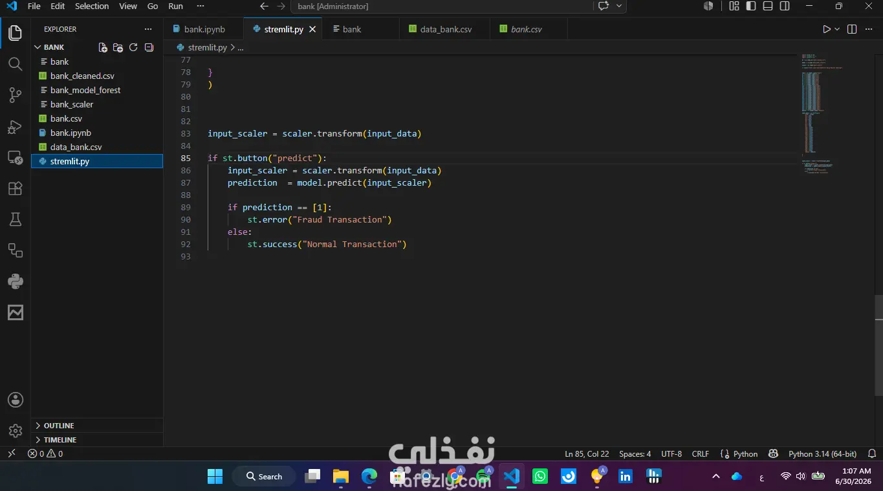Open Windows Start menu

(x=215, y=477)
